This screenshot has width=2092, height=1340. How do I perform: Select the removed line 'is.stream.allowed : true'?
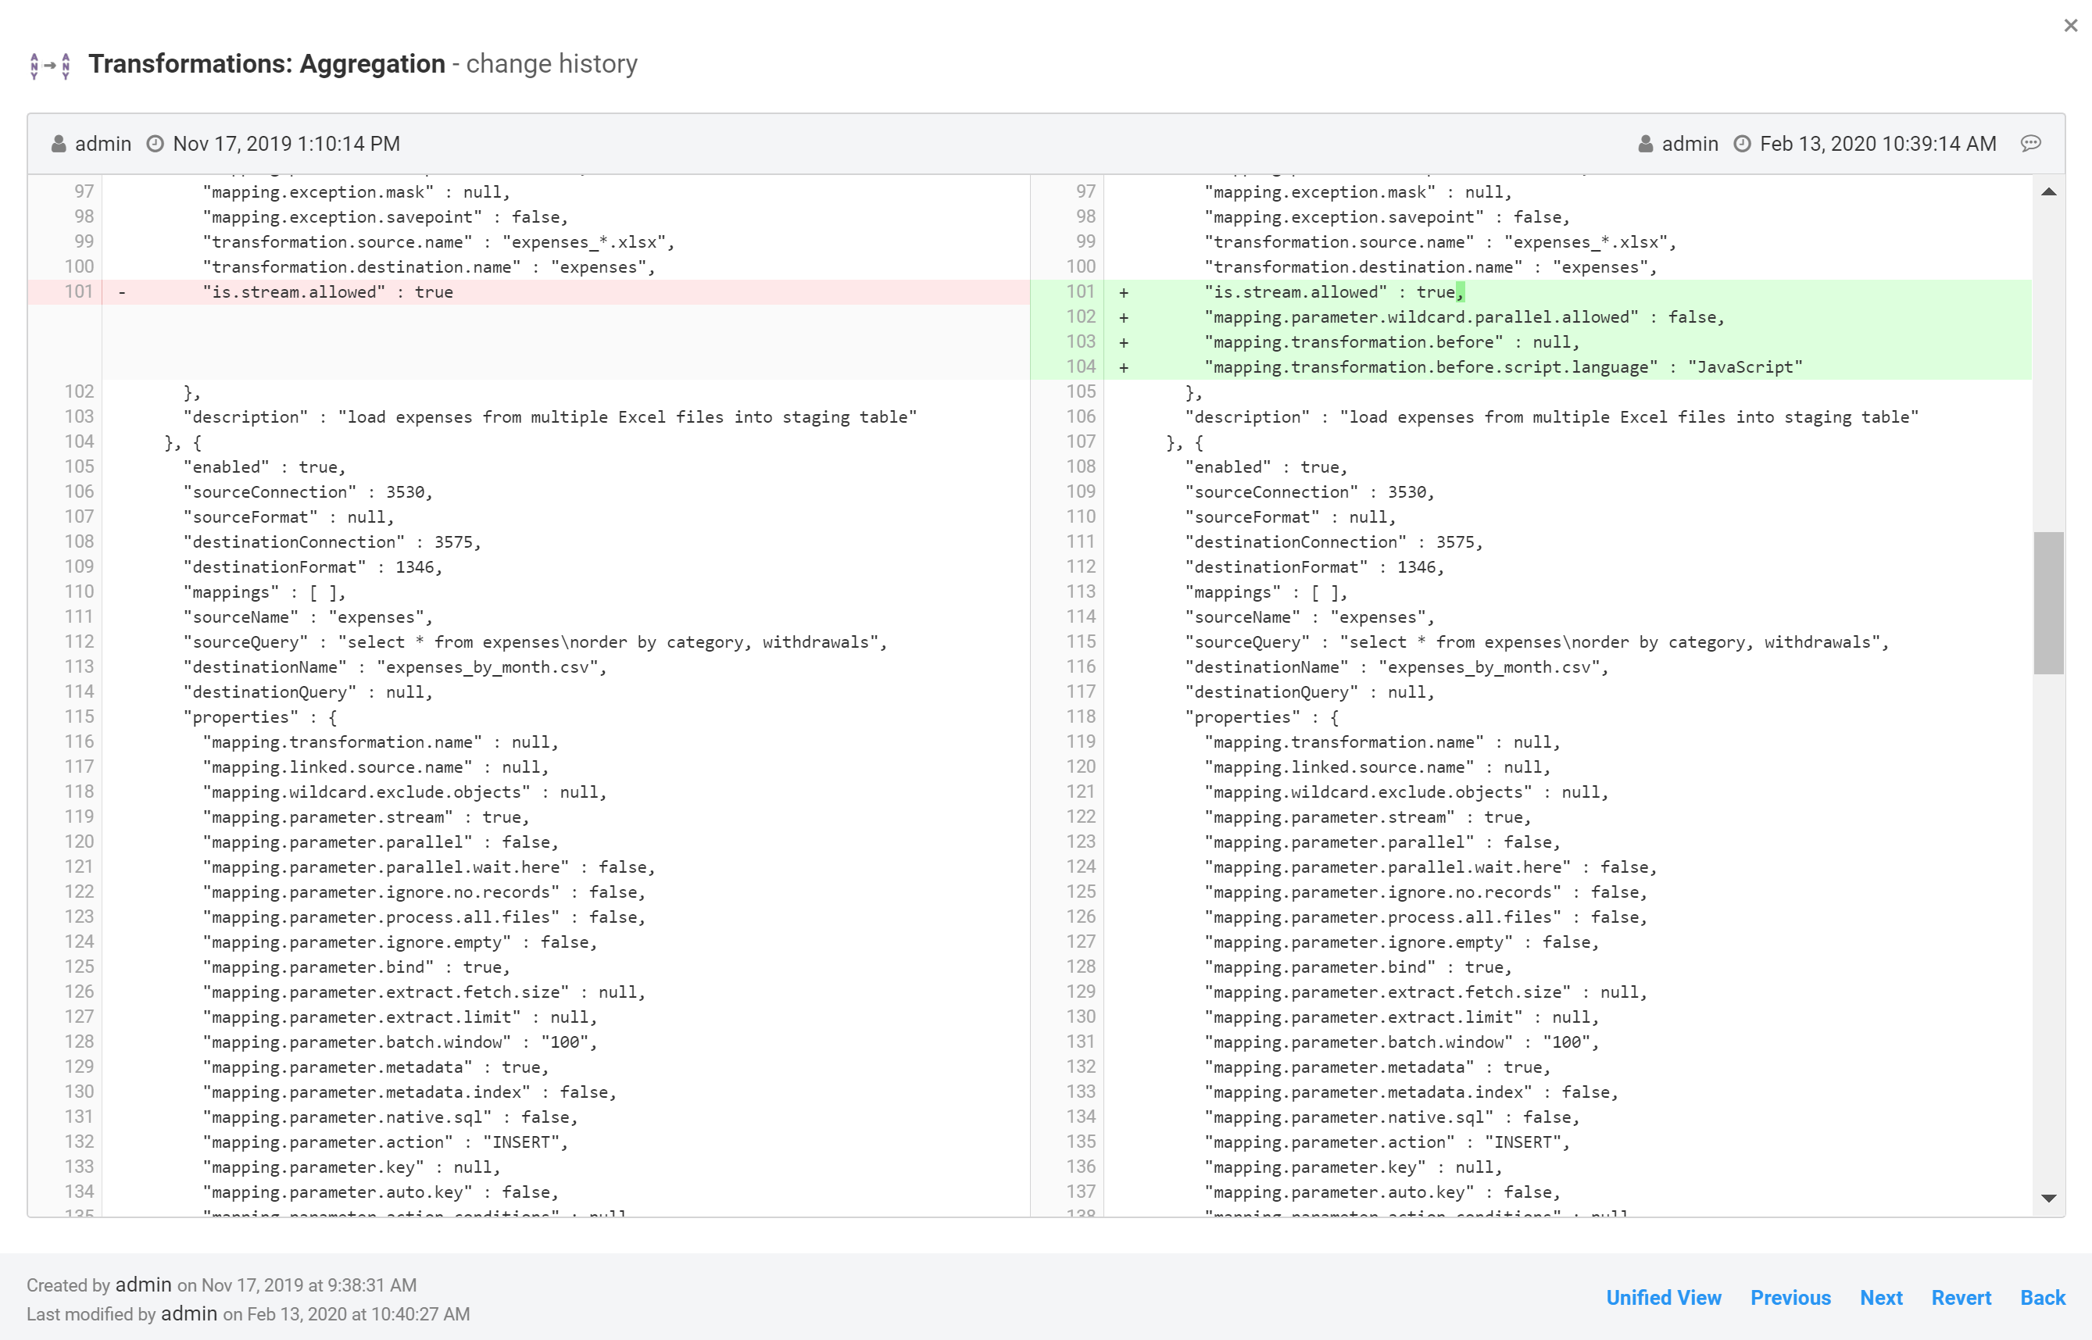[x=327, y=291]
